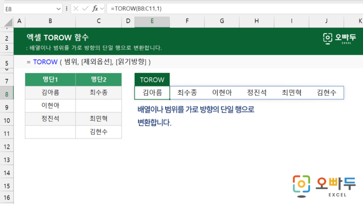Select column C header
This screenshot has height=204, width=363.
coord(99,21)
